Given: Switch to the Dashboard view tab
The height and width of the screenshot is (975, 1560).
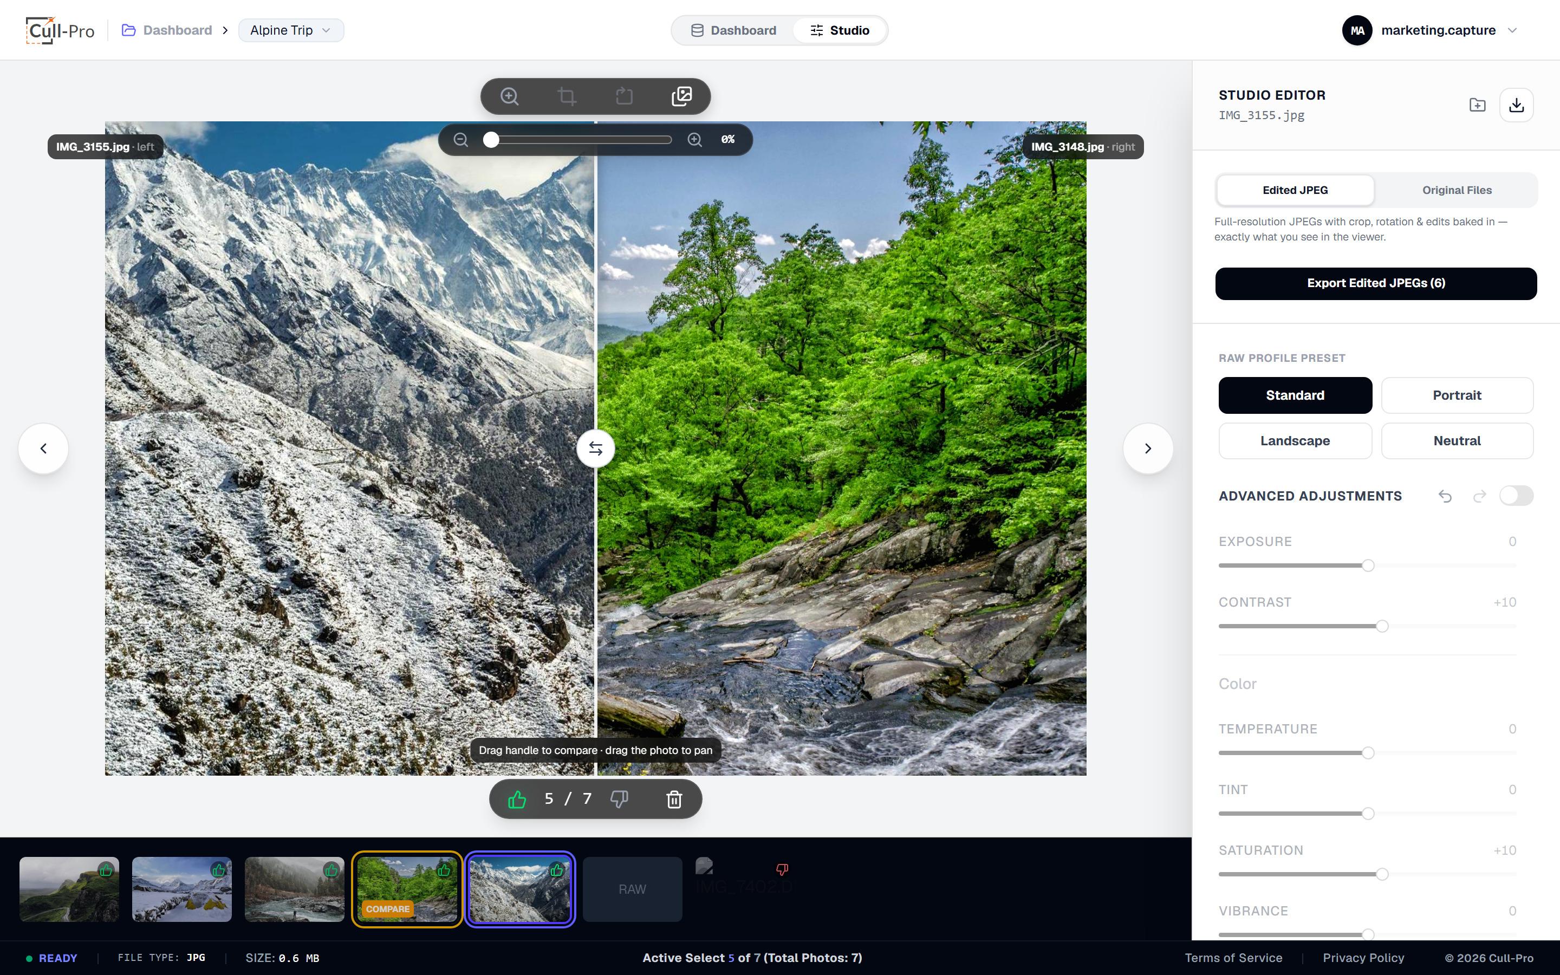Looking at the screenshot, I should tap(733, 30).
